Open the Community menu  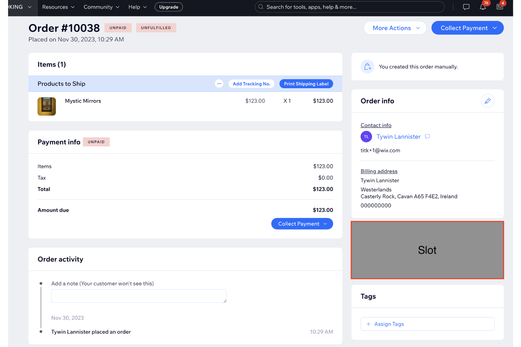(101, 7)
